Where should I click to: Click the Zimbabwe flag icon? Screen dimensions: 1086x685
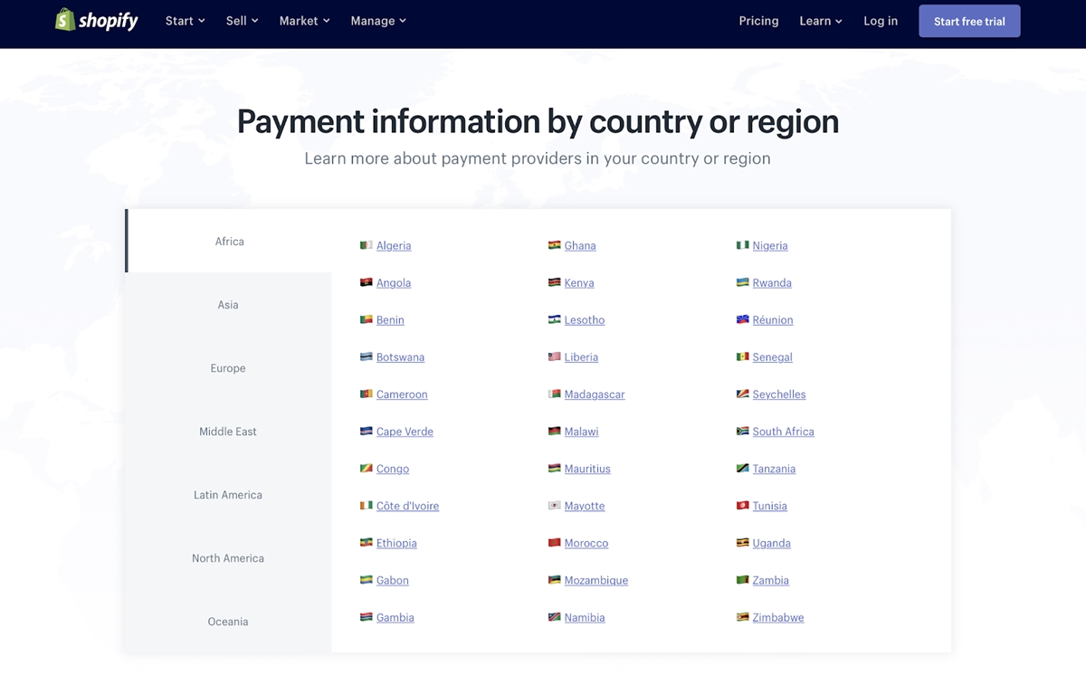coord(742,617)
